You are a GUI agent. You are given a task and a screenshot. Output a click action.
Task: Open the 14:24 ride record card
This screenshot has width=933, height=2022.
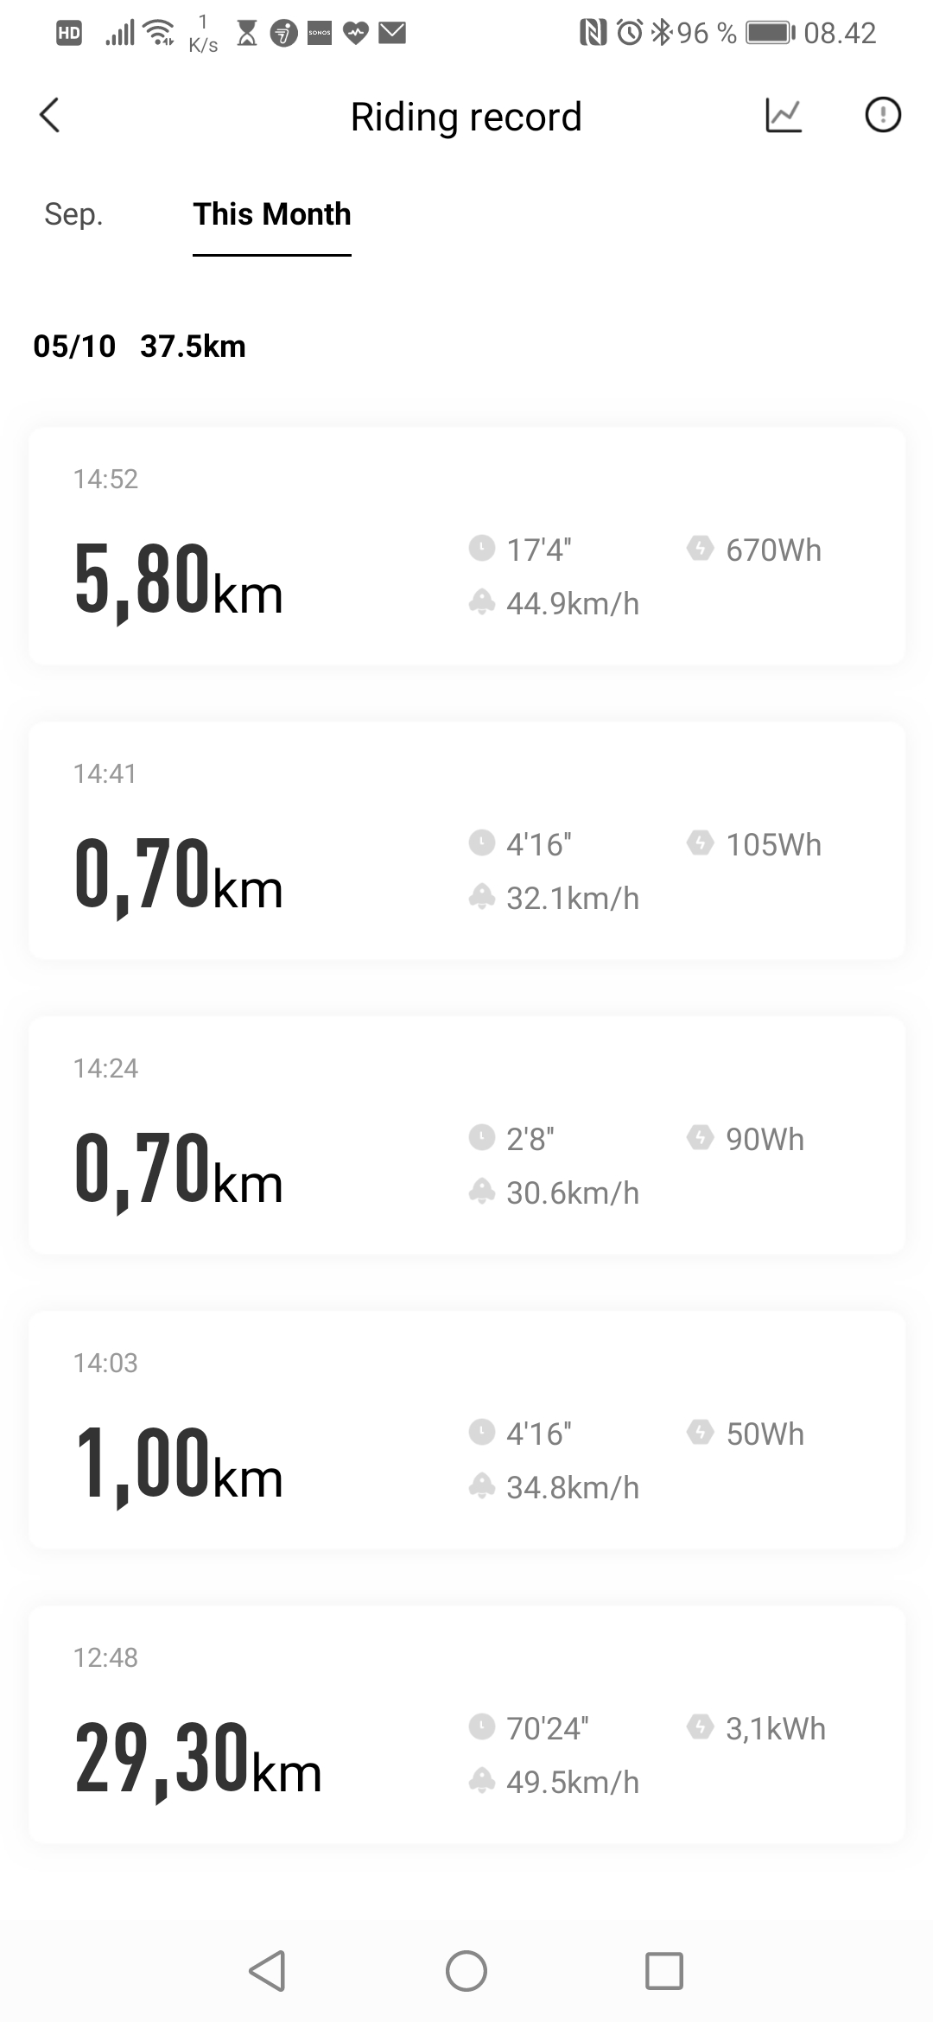466,1135
